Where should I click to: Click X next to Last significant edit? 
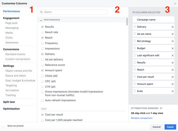[x=173, y=56]
